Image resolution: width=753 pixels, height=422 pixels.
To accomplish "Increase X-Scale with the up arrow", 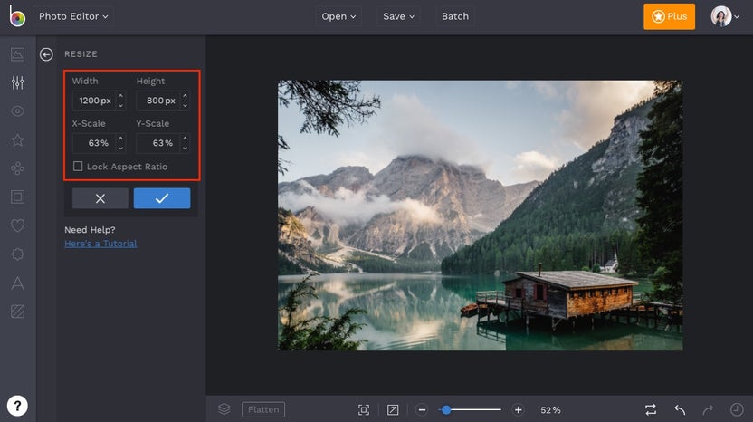I will coord(120,139).
